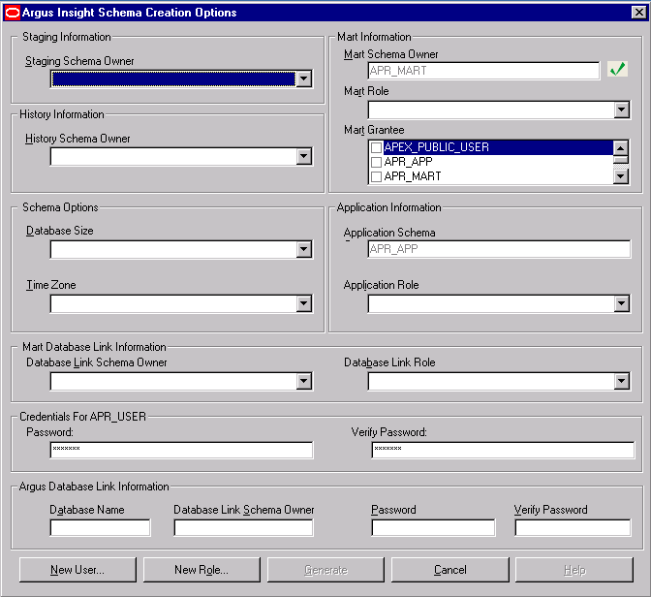Viewport: 651px width, 597px height.
Task: Click the highlighted Staging Schema Owner field
Action: pyautogui.click(x=173, y=79)
